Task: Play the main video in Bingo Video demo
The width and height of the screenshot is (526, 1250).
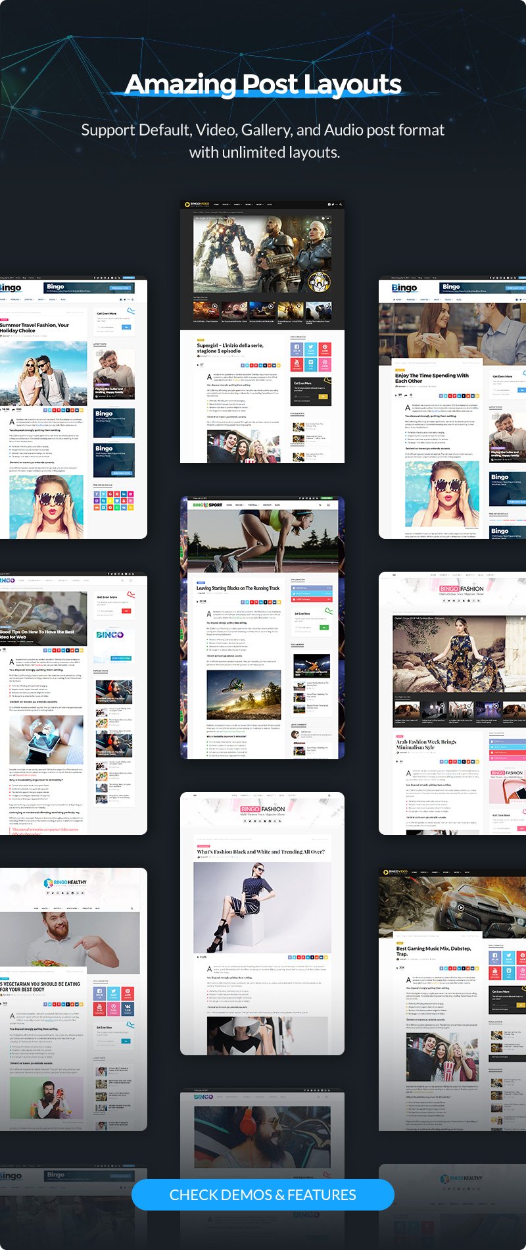Action: coord(262,255)
